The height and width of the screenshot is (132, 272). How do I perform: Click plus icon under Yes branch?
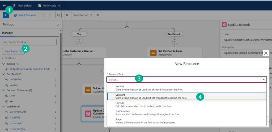pos(79,42)
